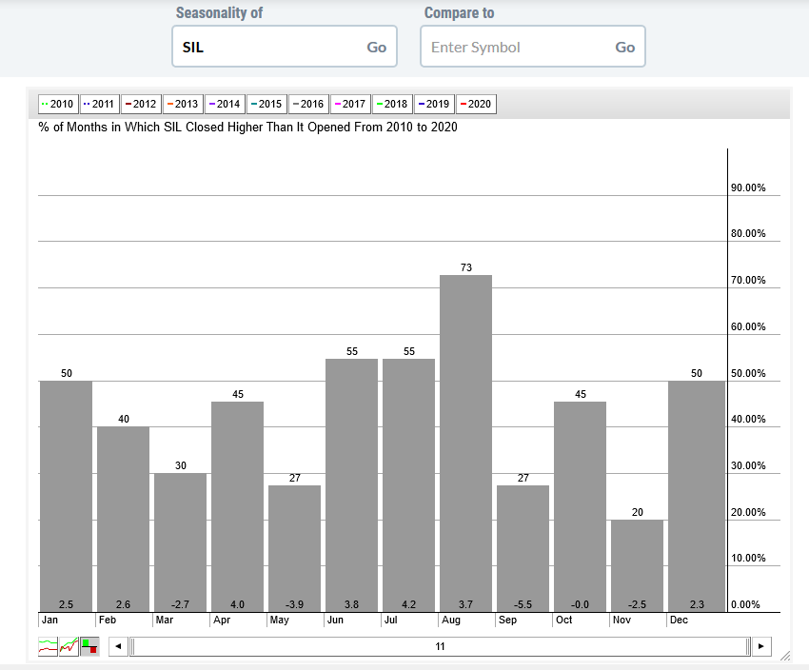
Task: Click the 10.00% axis label
Action: pos(748,558)
